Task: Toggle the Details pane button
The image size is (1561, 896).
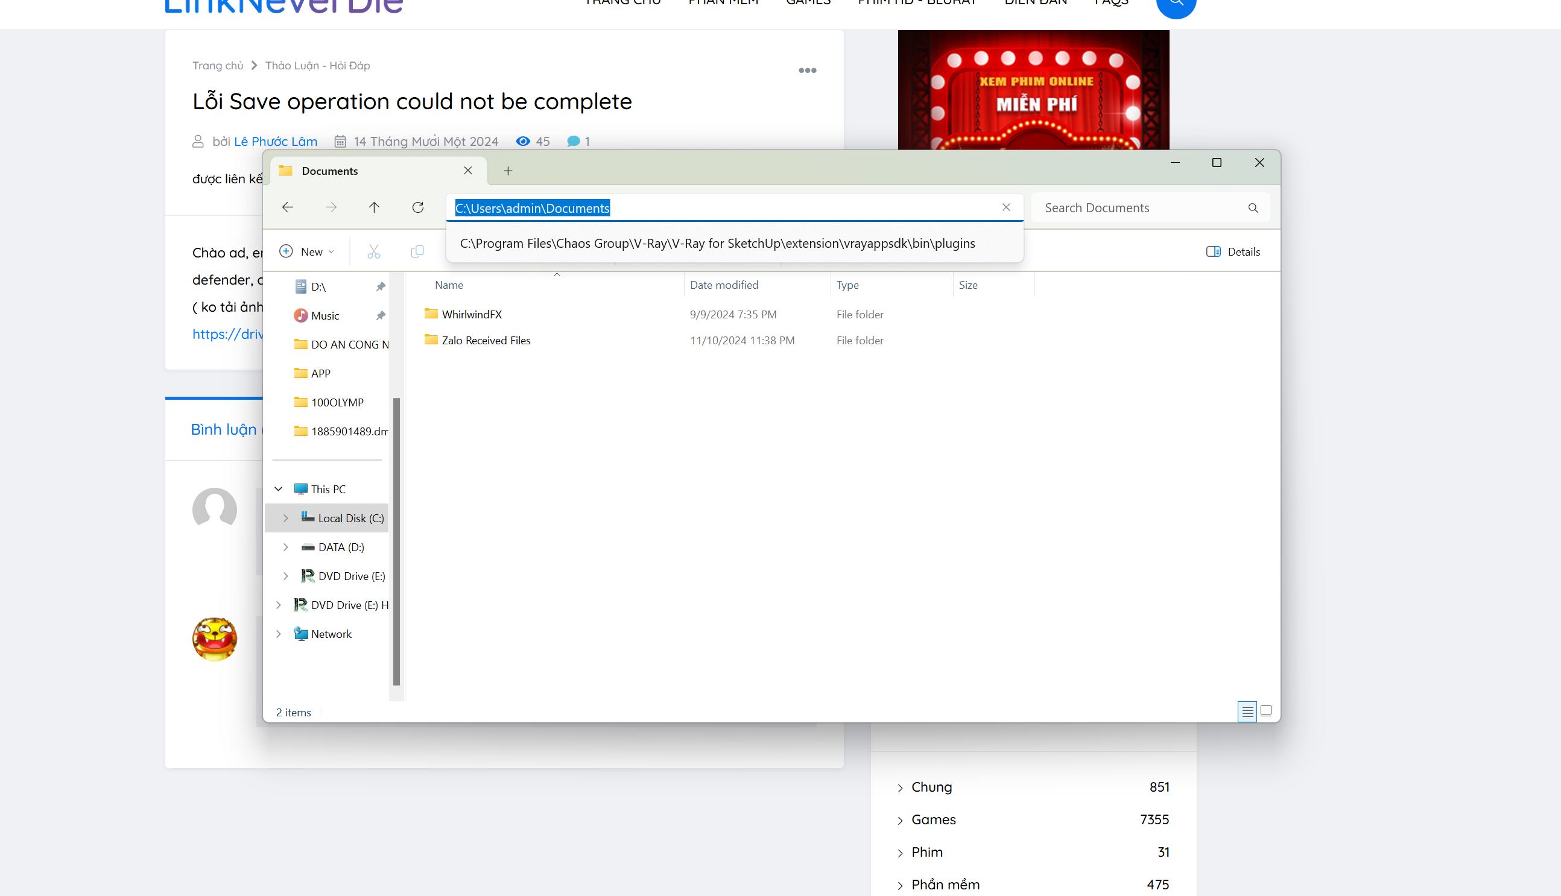Action: 1233,251
